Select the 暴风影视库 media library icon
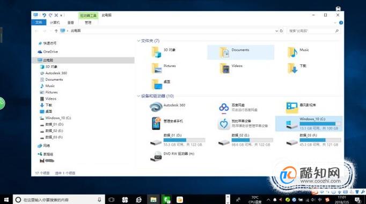Image resolution: width=366 pixels, height=204 pixels. 292,108
